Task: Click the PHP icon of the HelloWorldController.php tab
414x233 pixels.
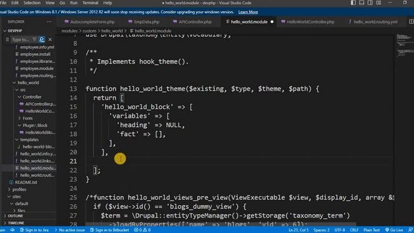Action: (283, 21)
